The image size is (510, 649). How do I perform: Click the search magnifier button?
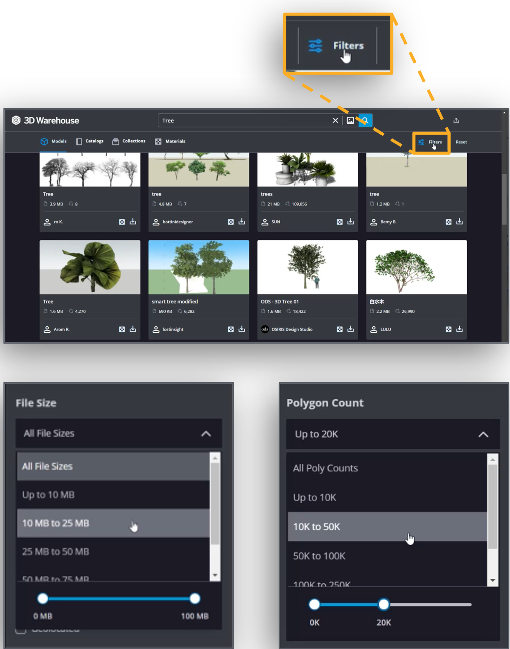point(366,120)
